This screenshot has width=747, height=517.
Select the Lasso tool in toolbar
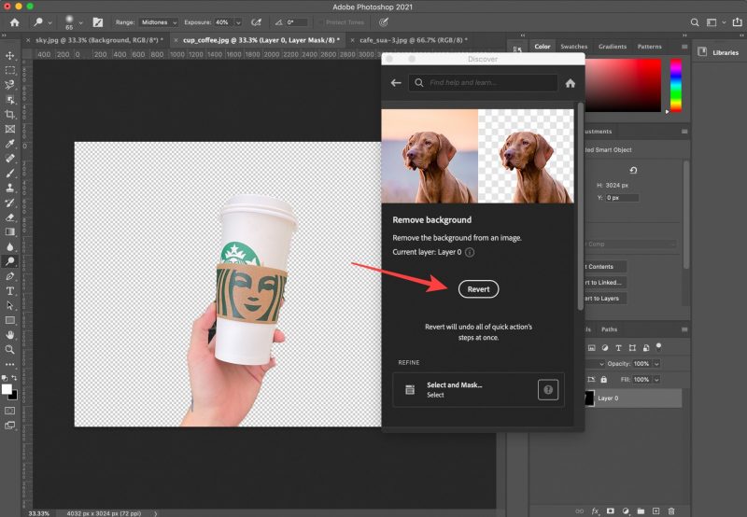[9, 85]
